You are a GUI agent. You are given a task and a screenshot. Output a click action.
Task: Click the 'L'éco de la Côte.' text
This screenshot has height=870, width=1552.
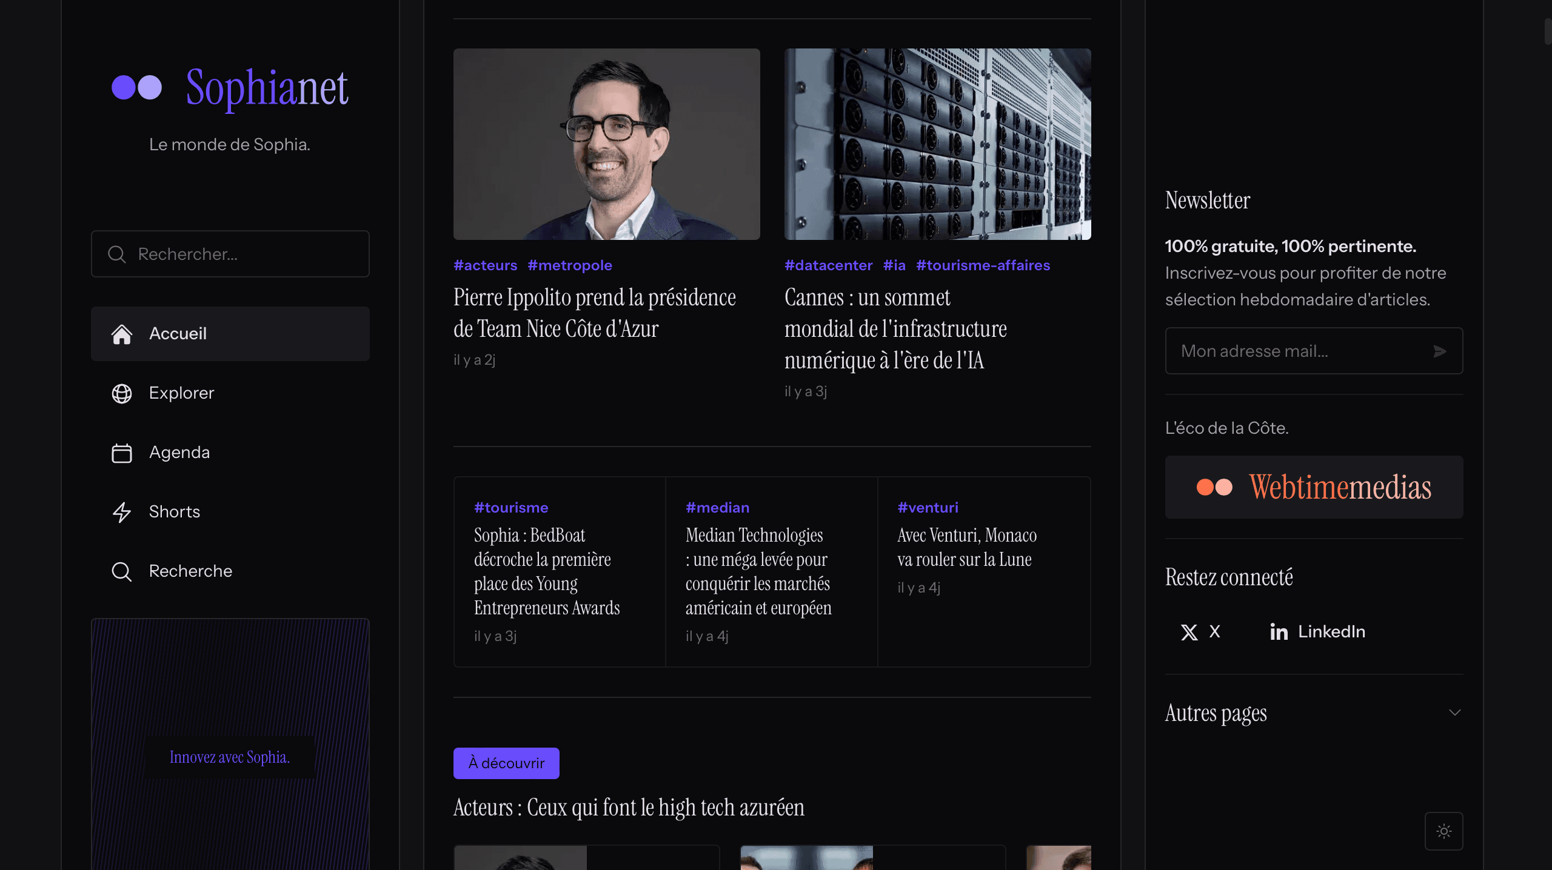pos(1227,428)
